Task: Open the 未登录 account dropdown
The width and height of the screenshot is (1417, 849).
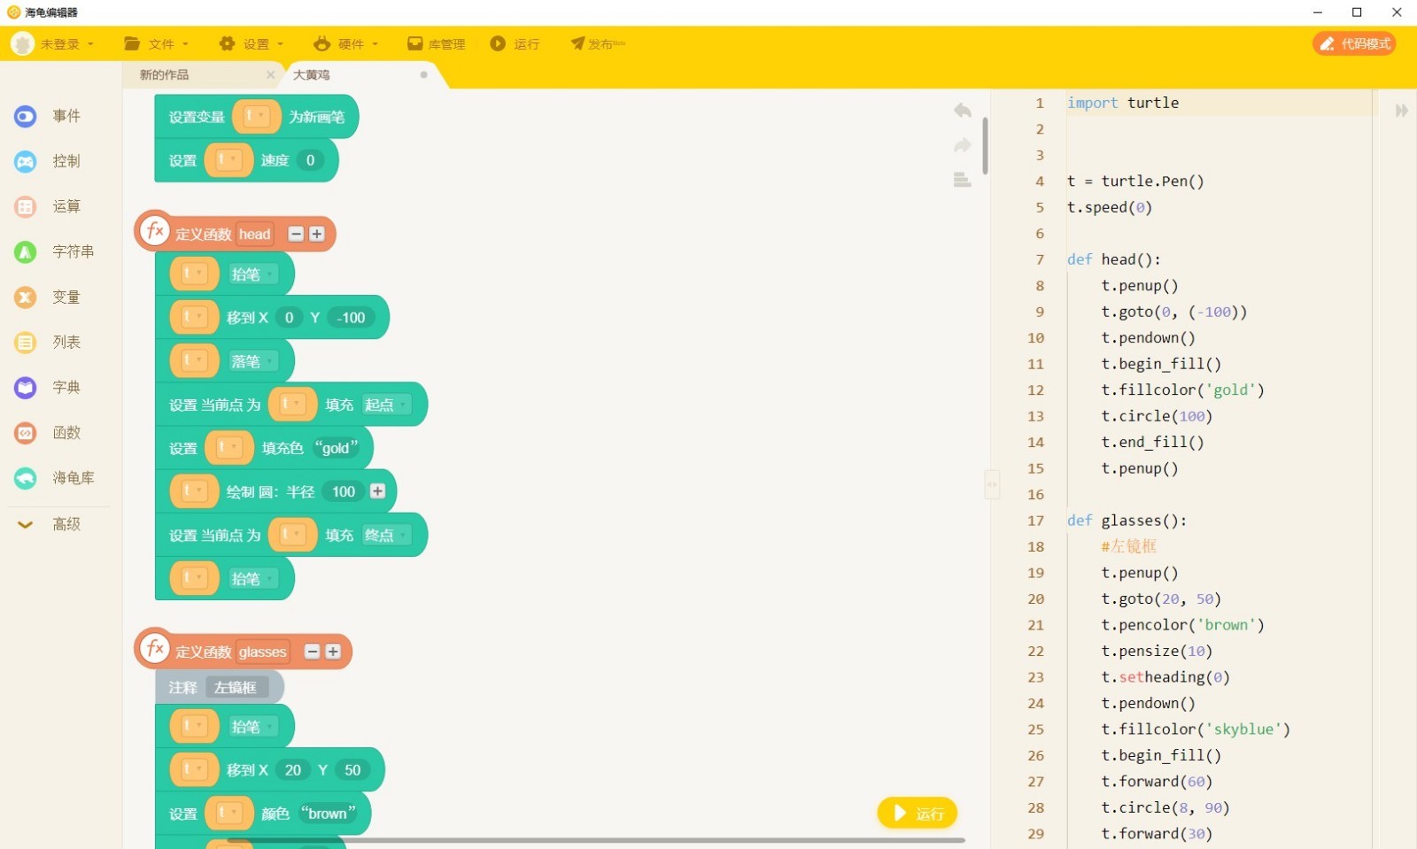Action: tap(53, 43)
